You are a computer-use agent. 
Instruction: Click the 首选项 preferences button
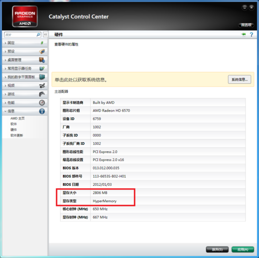tap(246, 25)
